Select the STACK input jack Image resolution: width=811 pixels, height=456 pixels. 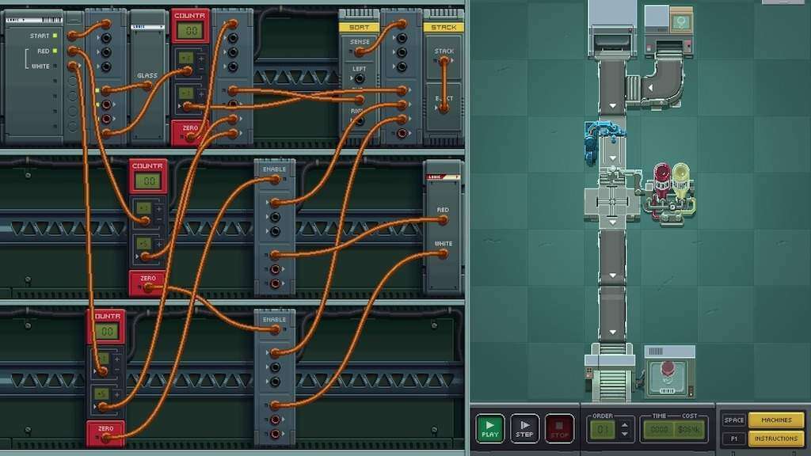point(444,60)
